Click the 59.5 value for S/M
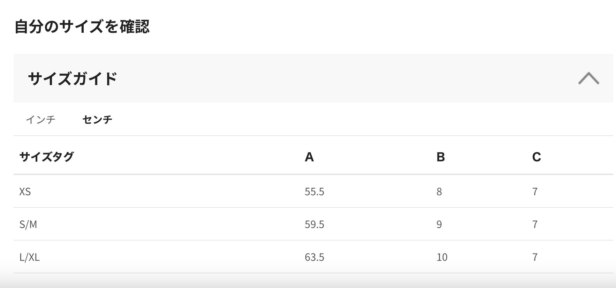The width and height of the screenshot is (616, 288). point(314,224)
